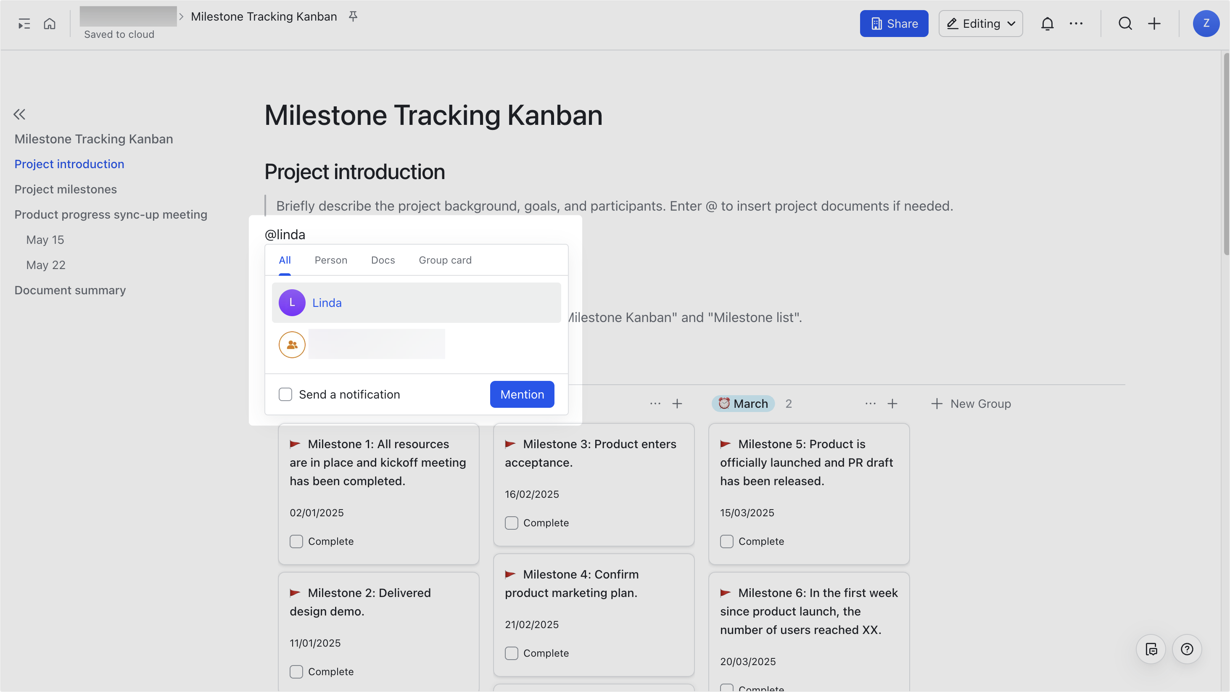Viewport: 1230px width, 692px height.
Task: Jump to Document summary in outline
Action: click(x=70, y=291)
